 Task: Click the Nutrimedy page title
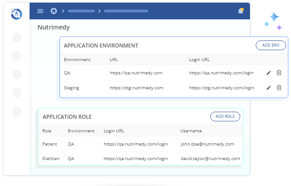click(x=54, y=27)
